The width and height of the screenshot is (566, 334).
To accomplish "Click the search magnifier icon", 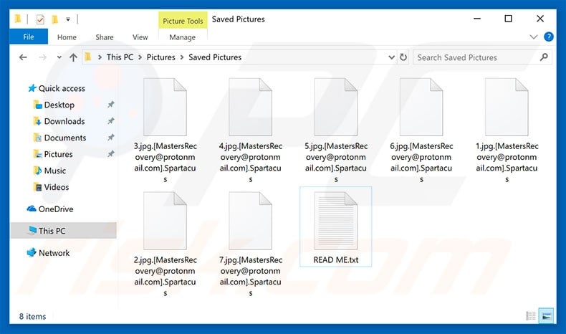I will click(x=544, y=57).
